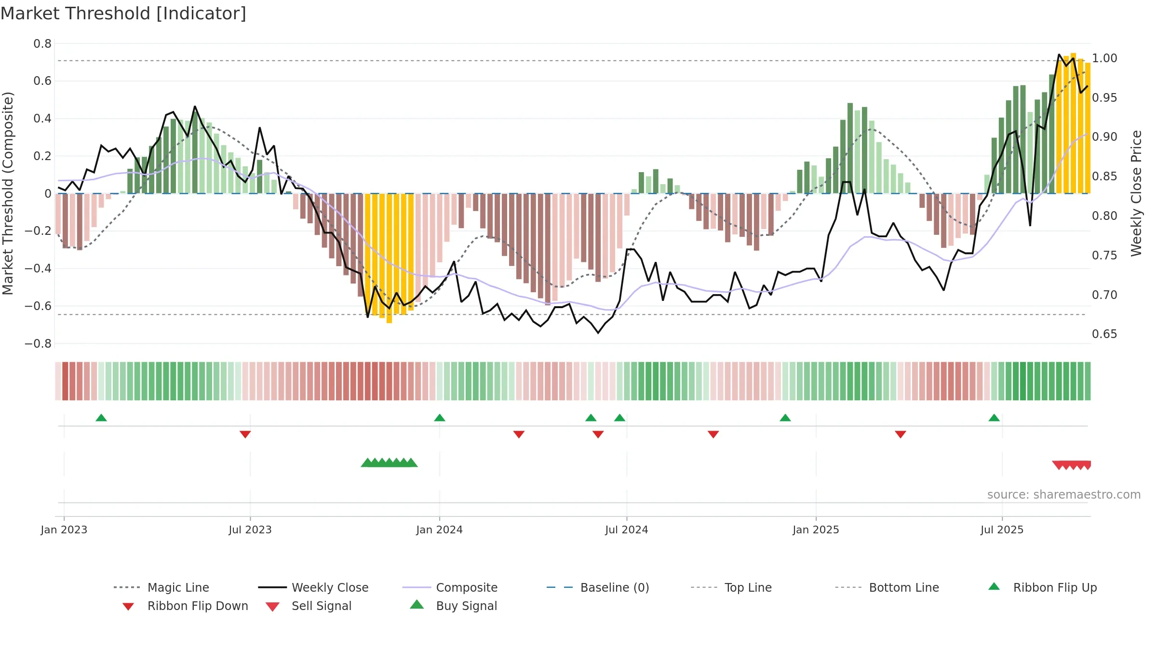Click the Jan 2024 x-axis label
The height and width of the screenshot is (651, 1157).
[440, 529]
